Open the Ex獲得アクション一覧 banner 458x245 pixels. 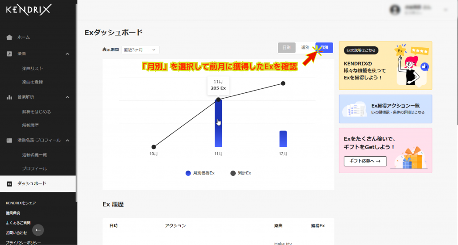[385, 108]
